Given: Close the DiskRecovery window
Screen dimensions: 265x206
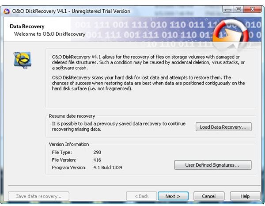Looking at the screenshot, I should point(252,9).
